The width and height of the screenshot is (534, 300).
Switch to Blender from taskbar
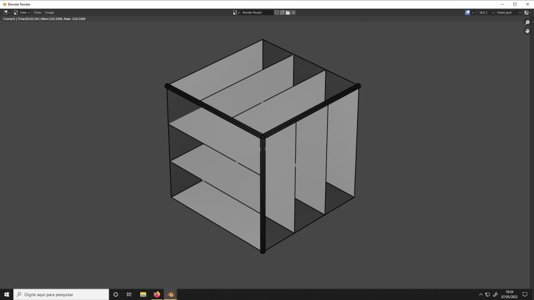171,295
